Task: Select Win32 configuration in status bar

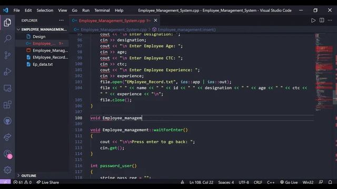Action: (x=308, y=182)
